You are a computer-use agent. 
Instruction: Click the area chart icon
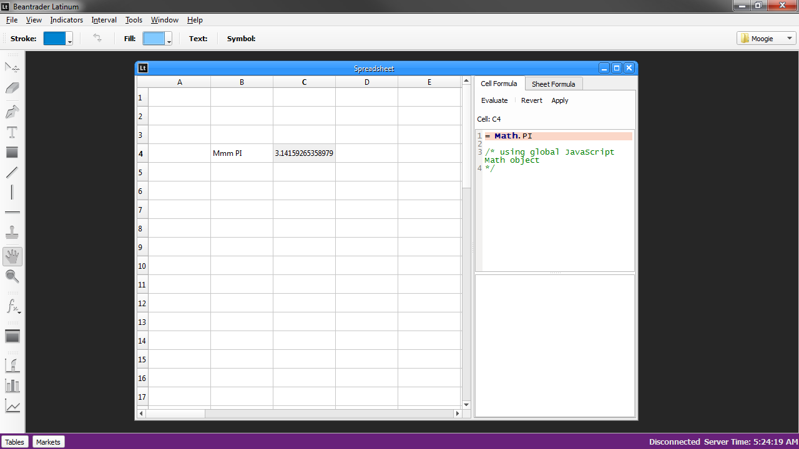coord(12,365)
